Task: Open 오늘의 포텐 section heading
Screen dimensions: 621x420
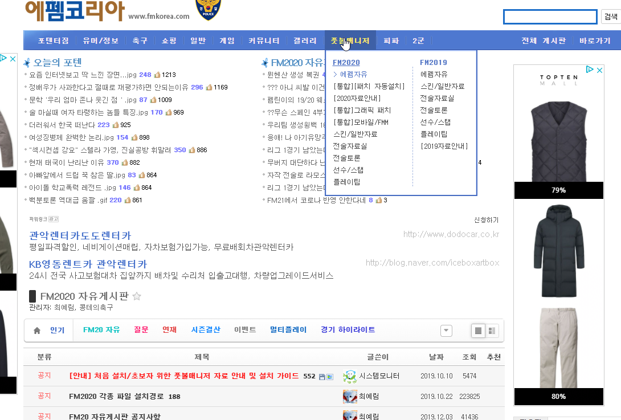Action: coord(58,62)
